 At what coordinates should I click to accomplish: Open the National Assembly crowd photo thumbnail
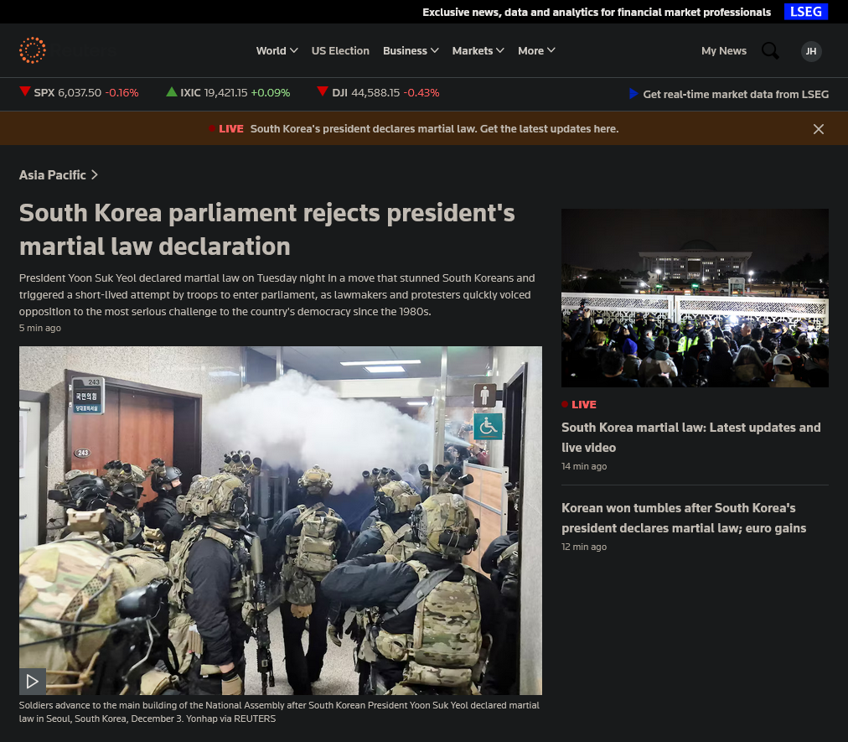point(695,298)
